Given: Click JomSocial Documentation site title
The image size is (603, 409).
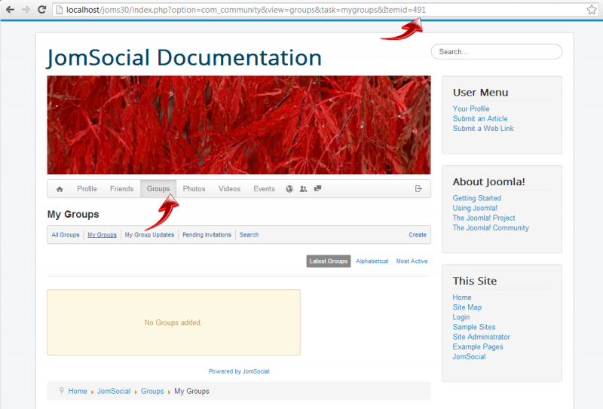Looking at the screenshot, I should click(x=184, y=58).
